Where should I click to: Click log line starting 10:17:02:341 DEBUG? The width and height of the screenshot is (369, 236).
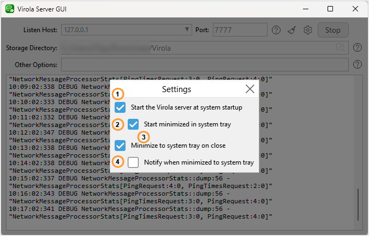coord(120,209)
